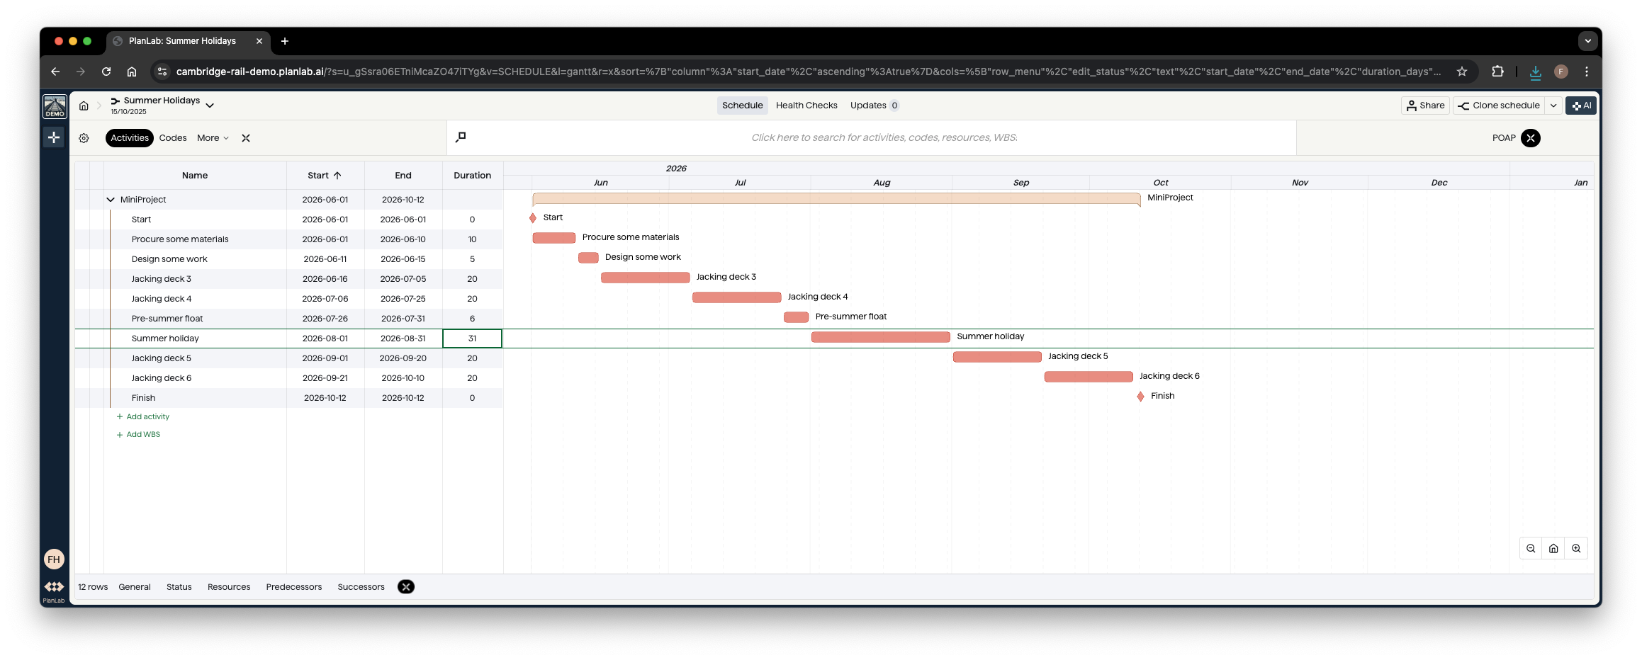Click the plus icon in the sidebar
This screenshot has height=660, width=1642.
[x=54, y=137]
